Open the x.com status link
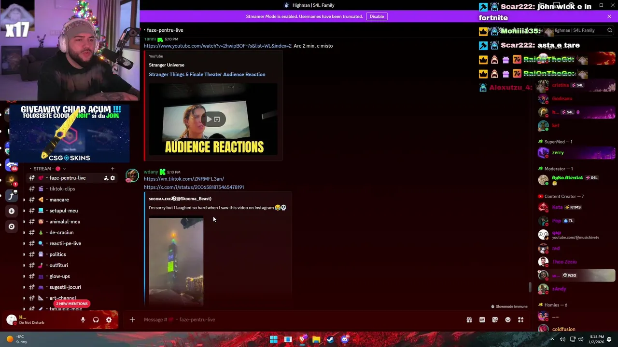This screenshot has width=618, height=347. pos(194,187)
